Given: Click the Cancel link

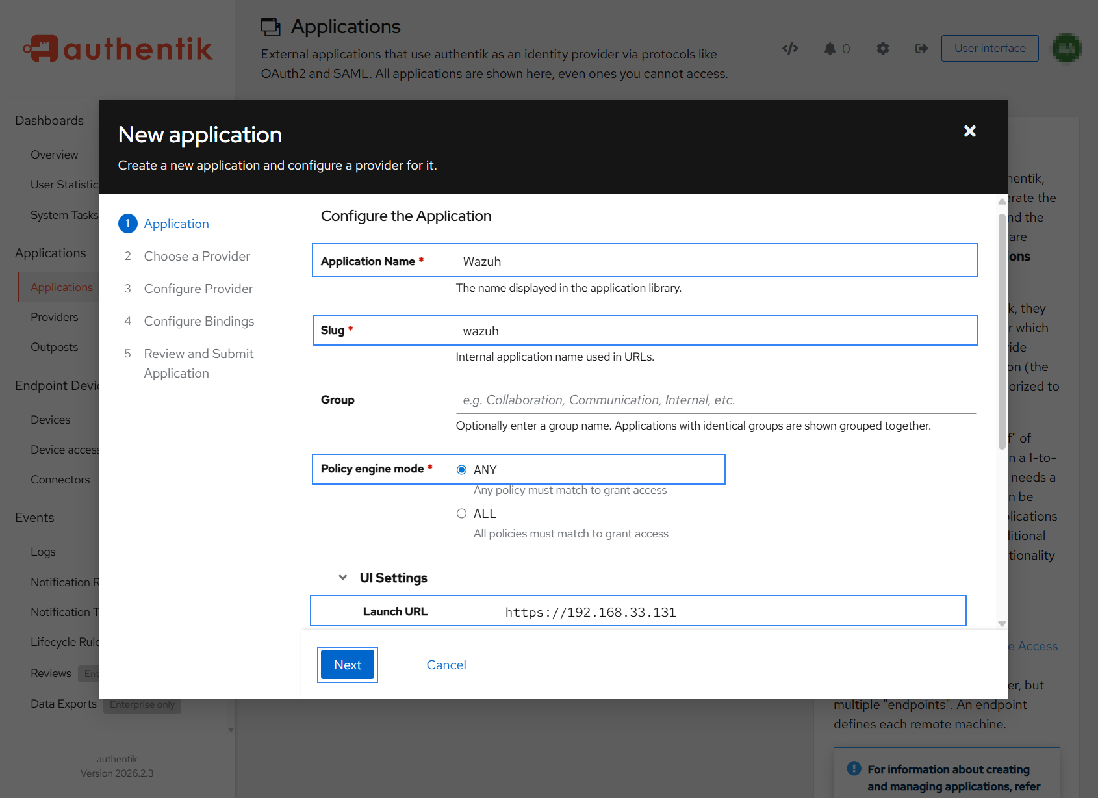Looking at the screenshot, I should 446,665.
